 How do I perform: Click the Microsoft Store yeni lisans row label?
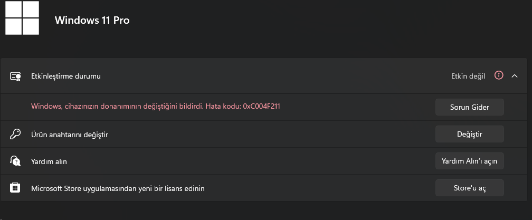point(118,188)
